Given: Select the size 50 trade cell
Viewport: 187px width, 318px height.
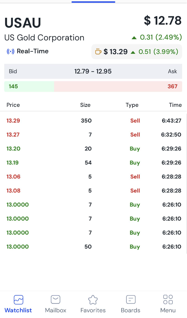Looking at the screenshot, I should point(88,247).
